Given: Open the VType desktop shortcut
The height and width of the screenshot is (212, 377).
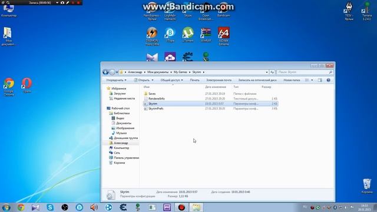Looking at the screenshot, I should click(170, 35).
